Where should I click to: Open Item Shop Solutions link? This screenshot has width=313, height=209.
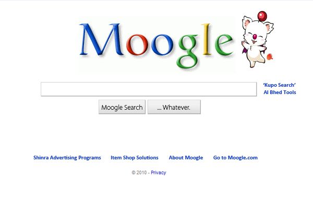click(135, 158)
